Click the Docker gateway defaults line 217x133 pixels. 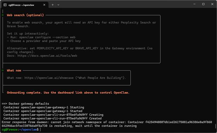pyautogui.click(x=29, y=104)
